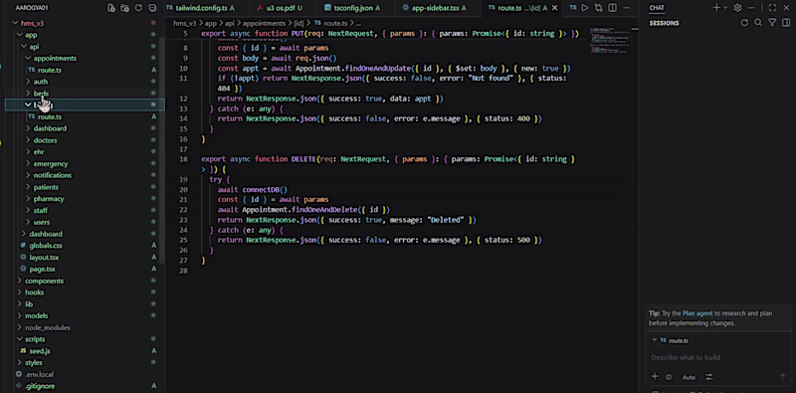Open route.ts under appointments folder
The height and width of the screenshot is (393, 796).
(x=85, y=70)
